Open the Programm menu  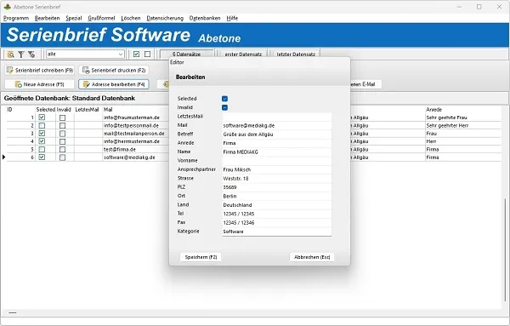click(16, 18)
